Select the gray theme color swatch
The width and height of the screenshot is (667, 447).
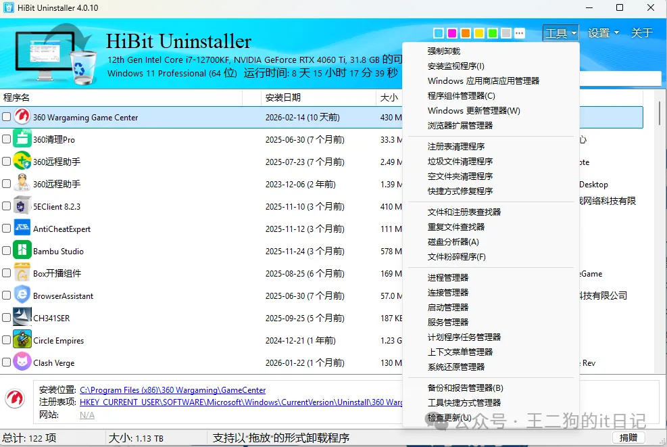[x=505, y=33]
